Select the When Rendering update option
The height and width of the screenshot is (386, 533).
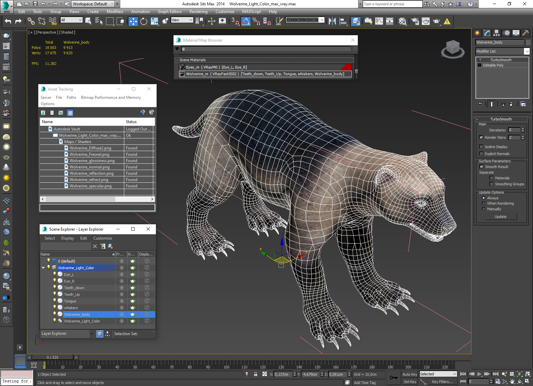point(483,203)
